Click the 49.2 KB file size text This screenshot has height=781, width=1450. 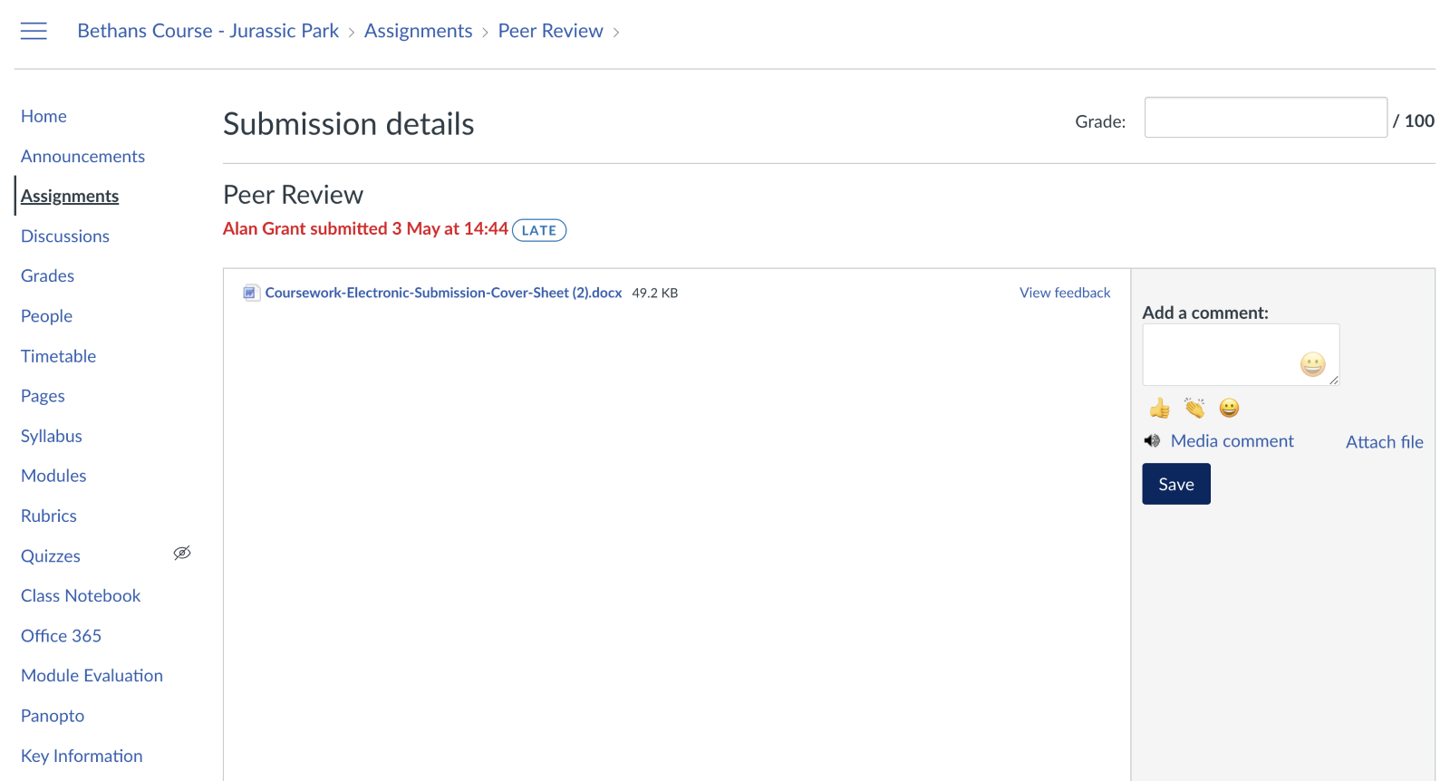coord(654,293)
